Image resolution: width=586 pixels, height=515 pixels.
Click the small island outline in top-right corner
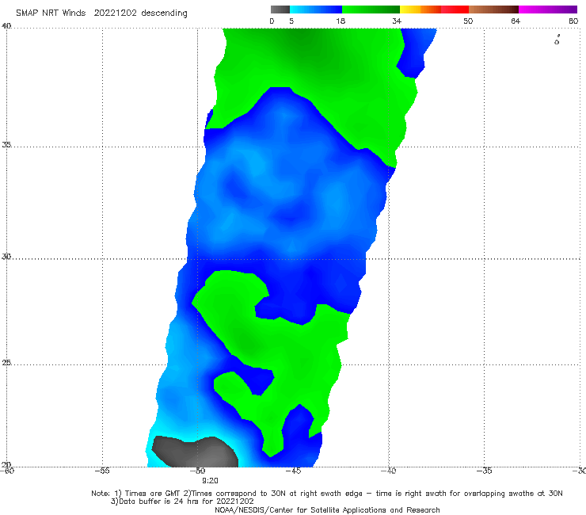tap(557, 40)
